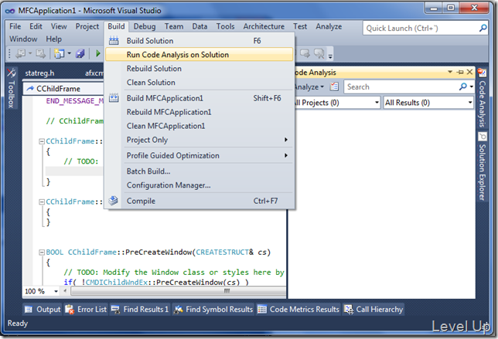Click the Build MFCApplication1 menu icon
The height and width of the screenshot is (339, 498).
[x=114, y=98]
